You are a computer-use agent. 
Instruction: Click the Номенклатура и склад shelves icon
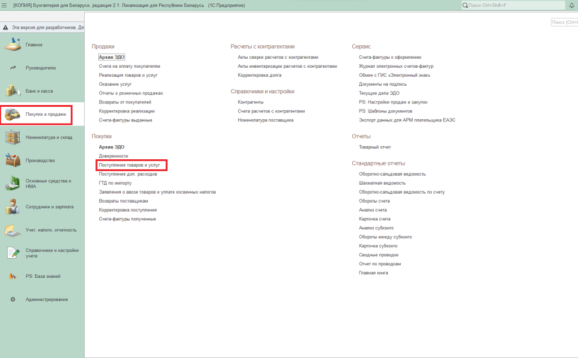(x=12, y=137)
